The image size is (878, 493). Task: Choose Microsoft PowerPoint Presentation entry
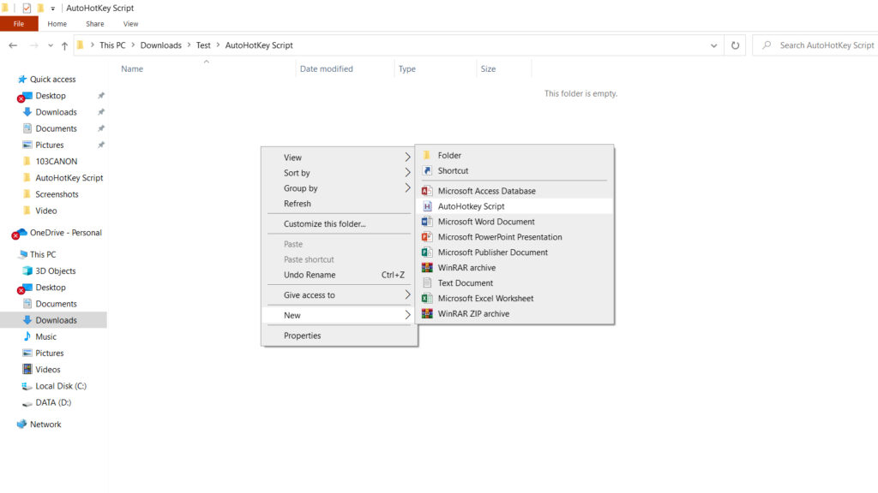click(x=514, y=237)
